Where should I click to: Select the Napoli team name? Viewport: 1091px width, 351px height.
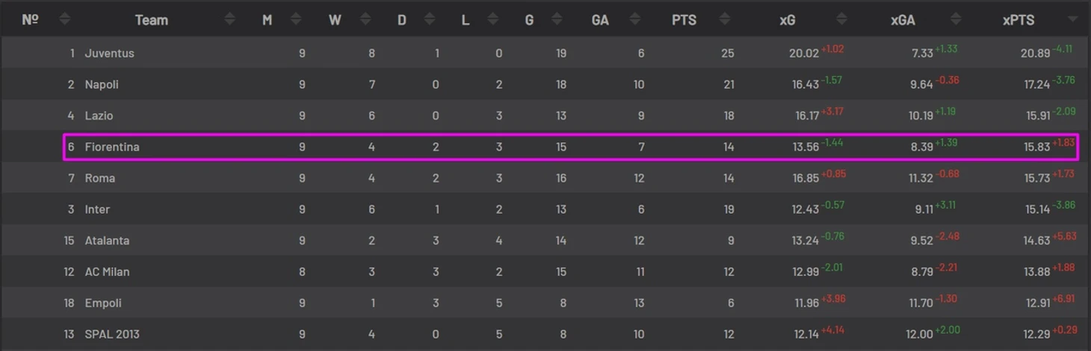pos(102,85)
